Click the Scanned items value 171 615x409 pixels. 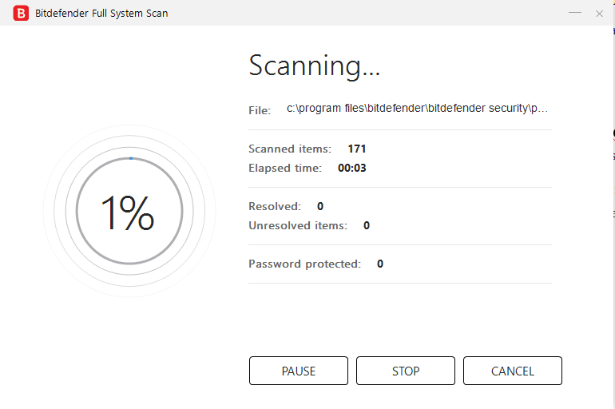tap(357, 149)
